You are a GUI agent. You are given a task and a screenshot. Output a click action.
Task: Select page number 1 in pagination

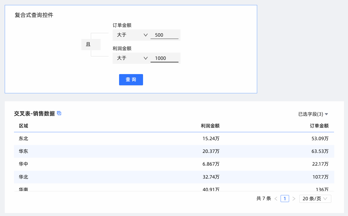pos(285,199)
